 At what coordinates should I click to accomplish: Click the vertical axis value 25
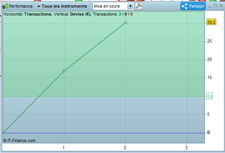tap(209, 41)
